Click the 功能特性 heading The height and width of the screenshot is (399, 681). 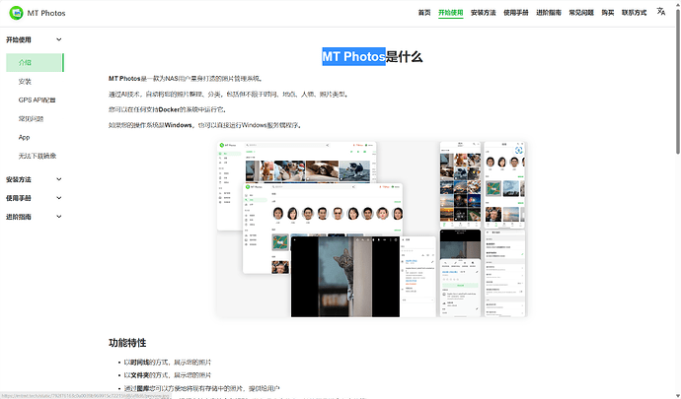click(x=127, y=343)
